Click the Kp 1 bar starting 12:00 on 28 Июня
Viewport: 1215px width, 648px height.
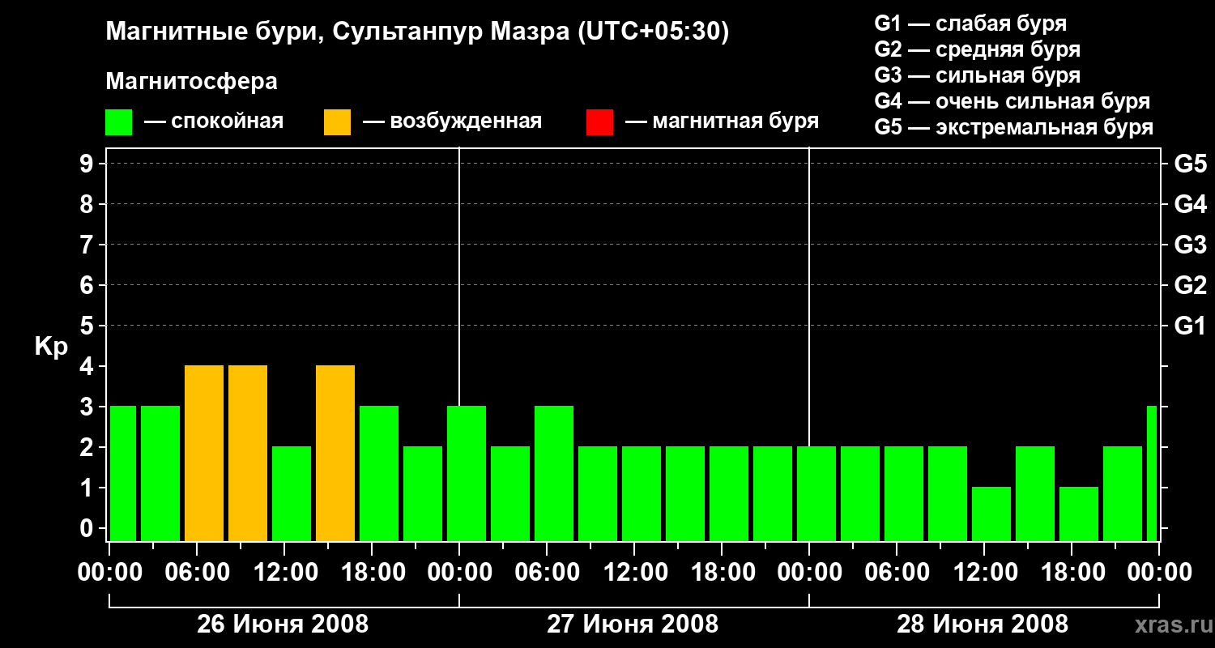pyautogui.click(x=991, y=514)
